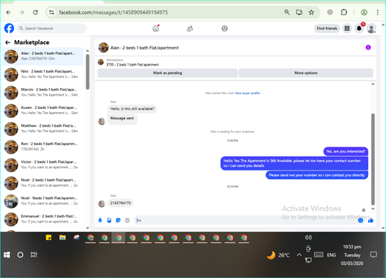
Task: Click the browser back arrow
Action: [x=8, y=12]
